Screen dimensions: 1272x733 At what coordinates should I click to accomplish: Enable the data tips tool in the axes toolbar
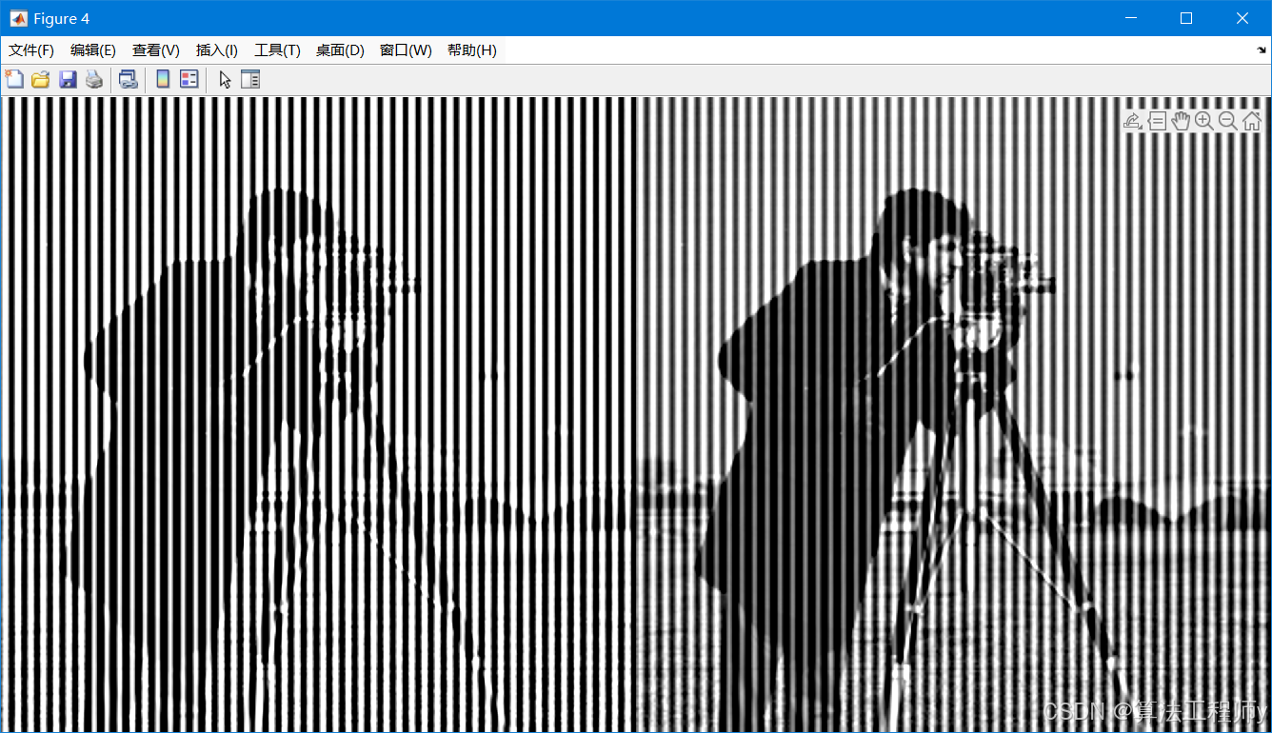(x=1158, y=121)
